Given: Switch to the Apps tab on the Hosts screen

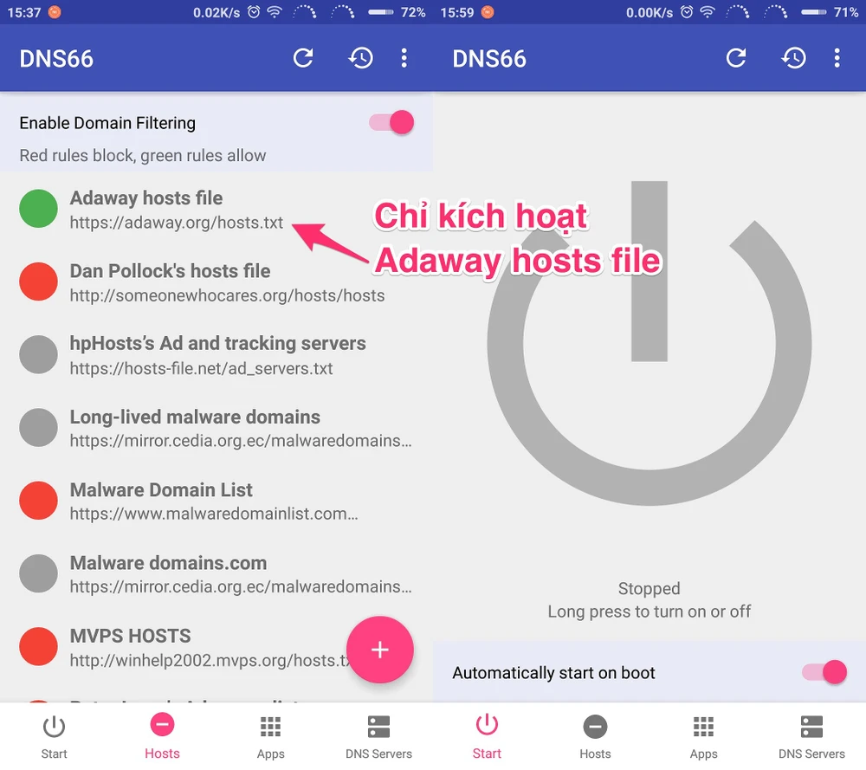Looking at the screenshot, I should [270, 737].
